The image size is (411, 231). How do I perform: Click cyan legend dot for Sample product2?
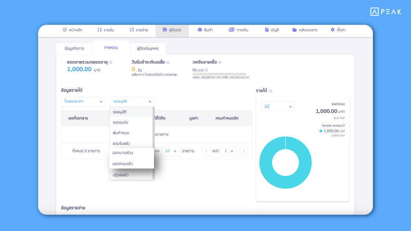321,131
